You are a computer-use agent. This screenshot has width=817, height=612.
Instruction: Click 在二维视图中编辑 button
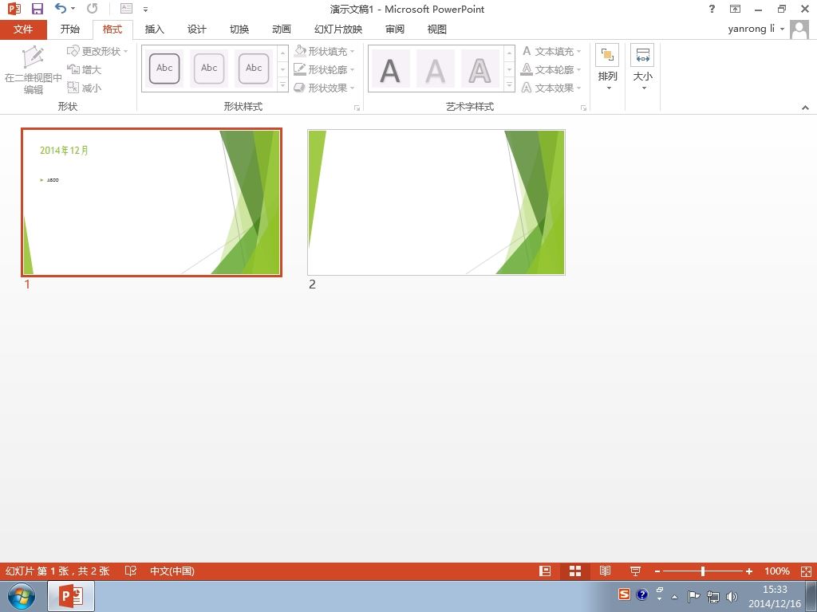coord(33,70)
